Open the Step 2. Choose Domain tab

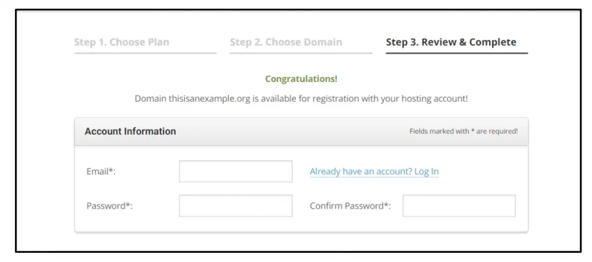click(x=286, y=42)
